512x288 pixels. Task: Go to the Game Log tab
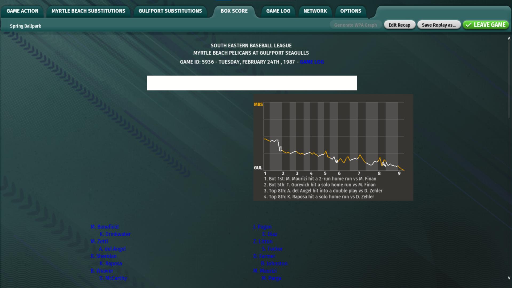(x=278, y=11)
